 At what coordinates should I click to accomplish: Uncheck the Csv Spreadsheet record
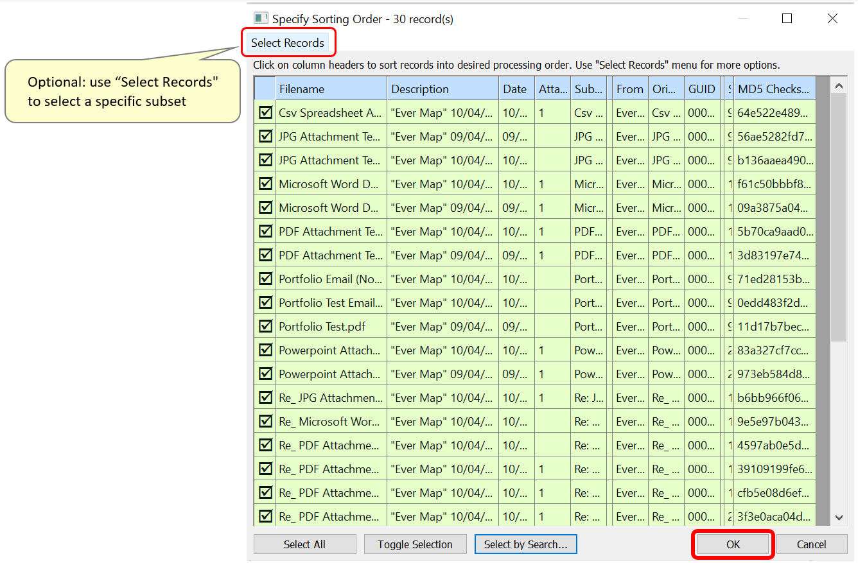point(265,112)
